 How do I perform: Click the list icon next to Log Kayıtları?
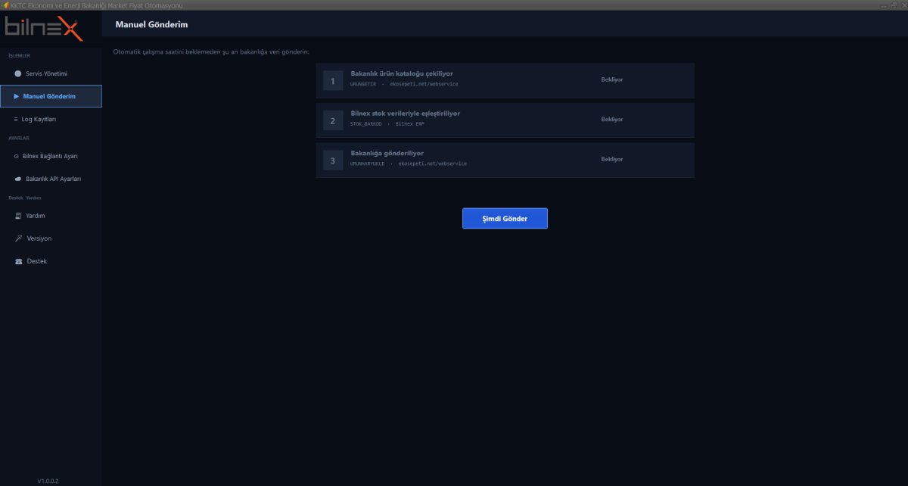16,120
